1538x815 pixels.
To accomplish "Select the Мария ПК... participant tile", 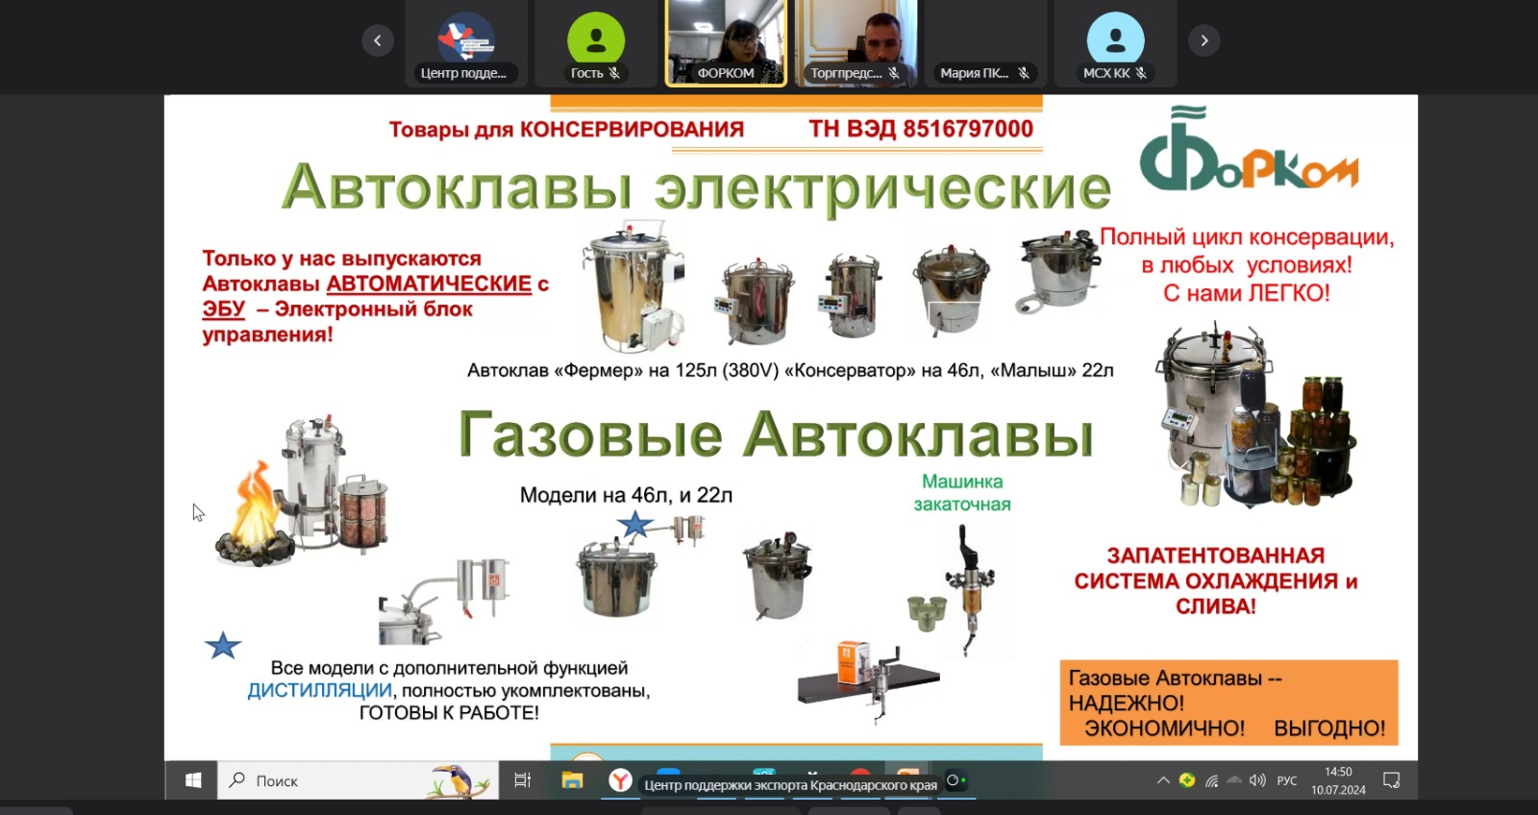I will pos(985,43).
